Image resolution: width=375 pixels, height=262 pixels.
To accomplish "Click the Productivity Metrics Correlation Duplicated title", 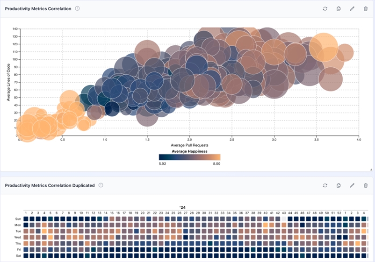I will pos(50,185).
